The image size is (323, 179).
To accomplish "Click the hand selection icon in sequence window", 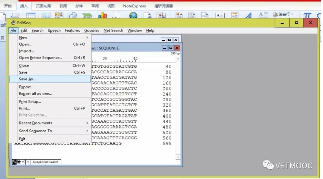I will pos(14,162).
